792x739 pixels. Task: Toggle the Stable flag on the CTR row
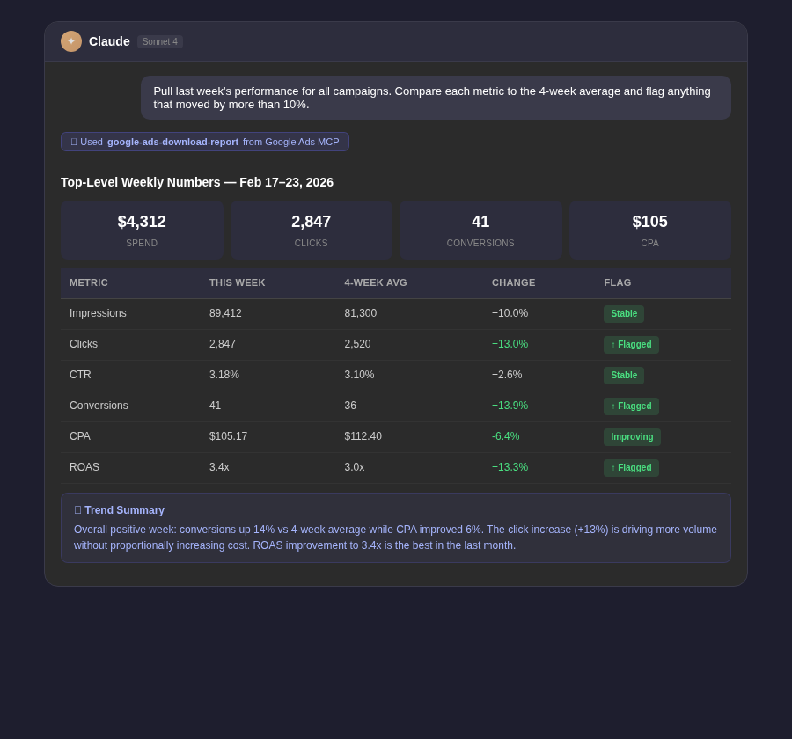[624, 375]
